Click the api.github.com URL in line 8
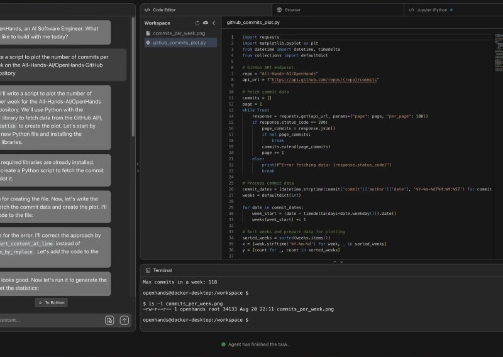The height and width of the screenshot is (357, 503). [324, 80]
